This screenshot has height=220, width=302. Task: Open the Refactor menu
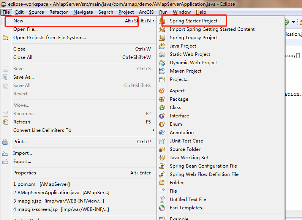pyautogui.click(x=59, y=12)
